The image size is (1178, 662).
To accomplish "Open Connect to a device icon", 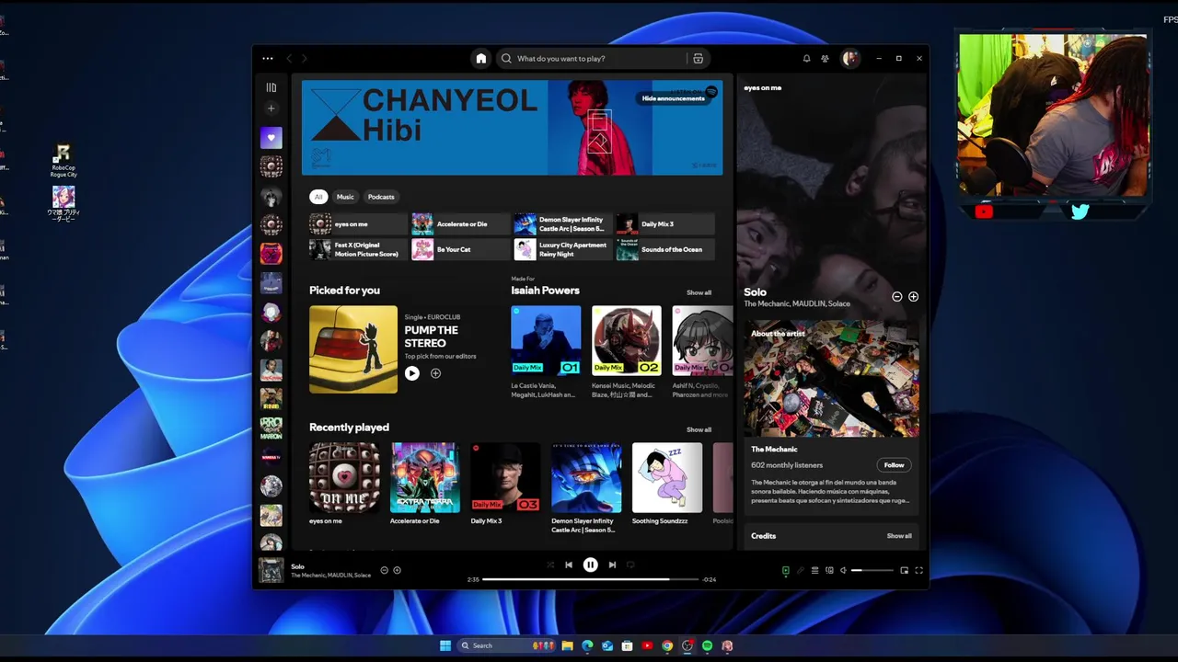I will click(829, 570).
